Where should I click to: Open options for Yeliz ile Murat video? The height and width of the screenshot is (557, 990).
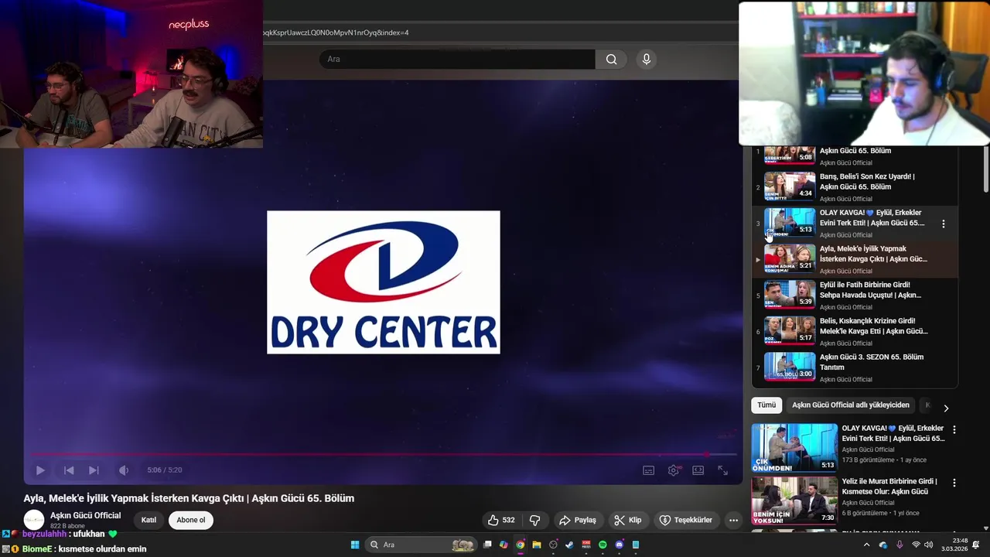[x=954, y=483]
